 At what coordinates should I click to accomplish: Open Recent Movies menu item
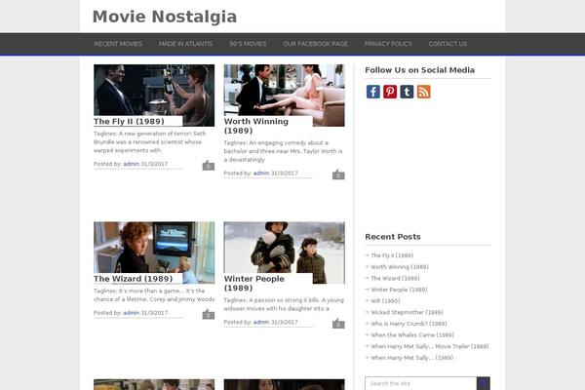point(118,44)
